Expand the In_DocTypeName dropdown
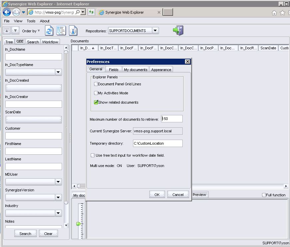This screenshot has width=290, height=247. tap(58, 72)
